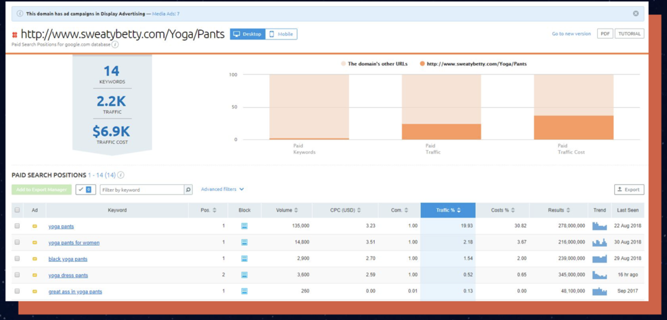Click the search magnifier in keyword filter
Screen dimensions: 667x320
pos(188,190)
